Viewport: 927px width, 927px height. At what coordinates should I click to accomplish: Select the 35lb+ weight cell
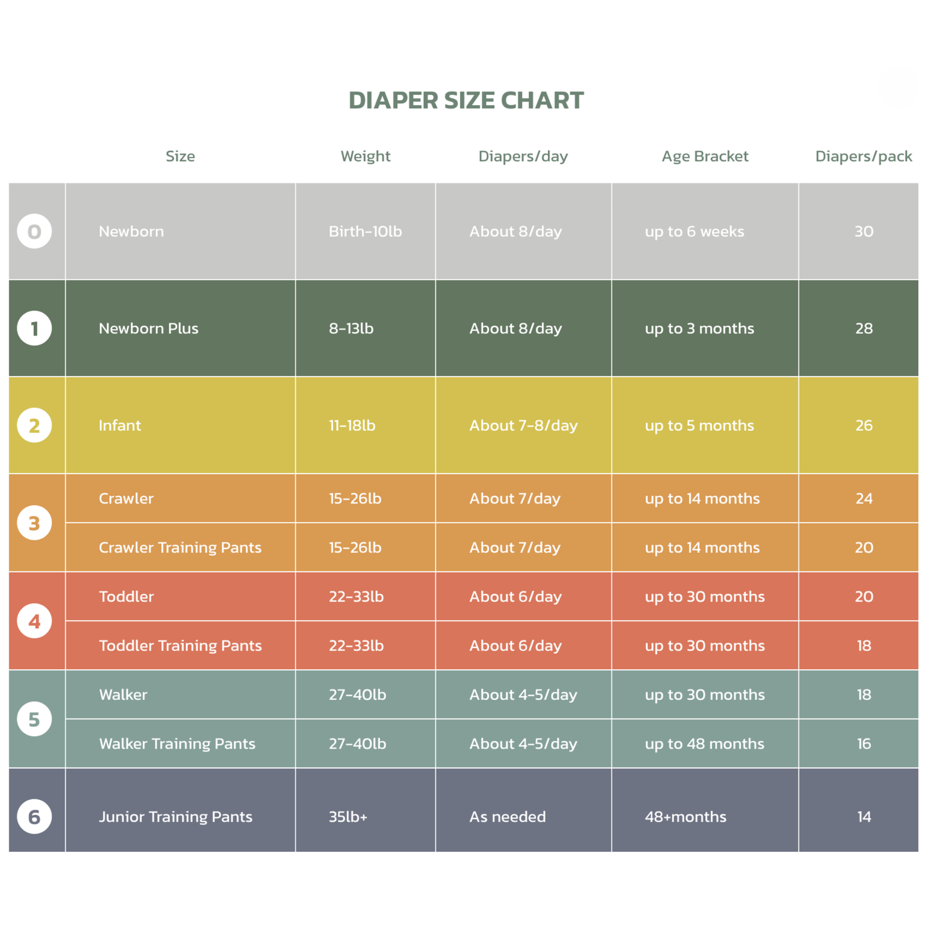click(x=348, y=817)
